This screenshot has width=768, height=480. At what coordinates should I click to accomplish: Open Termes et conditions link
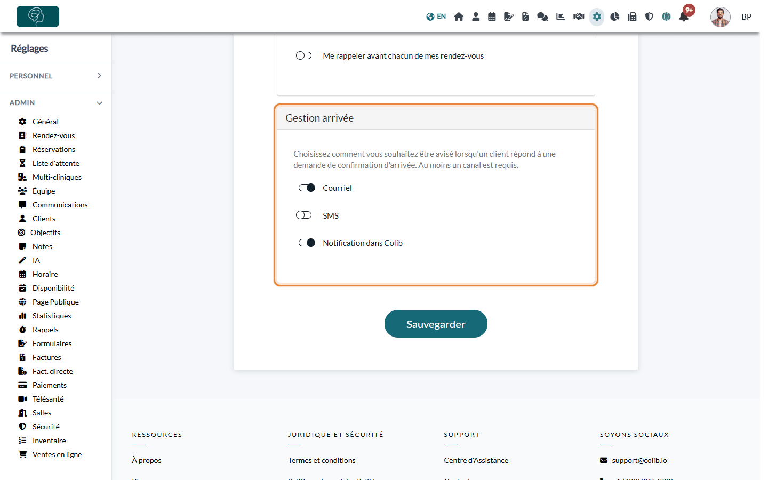322,460
